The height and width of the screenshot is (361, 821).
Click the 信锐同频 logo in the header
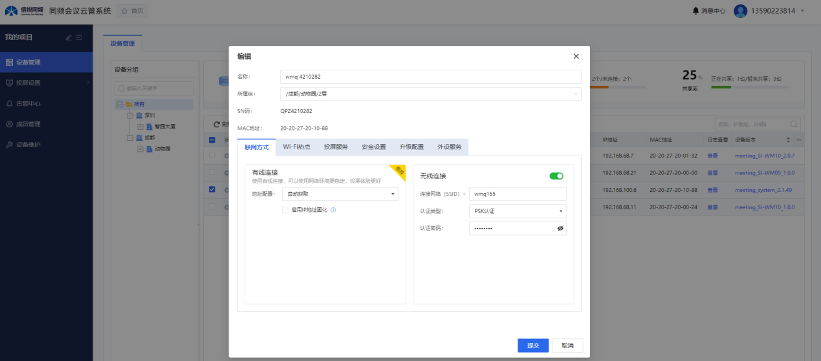pos(25,10)
